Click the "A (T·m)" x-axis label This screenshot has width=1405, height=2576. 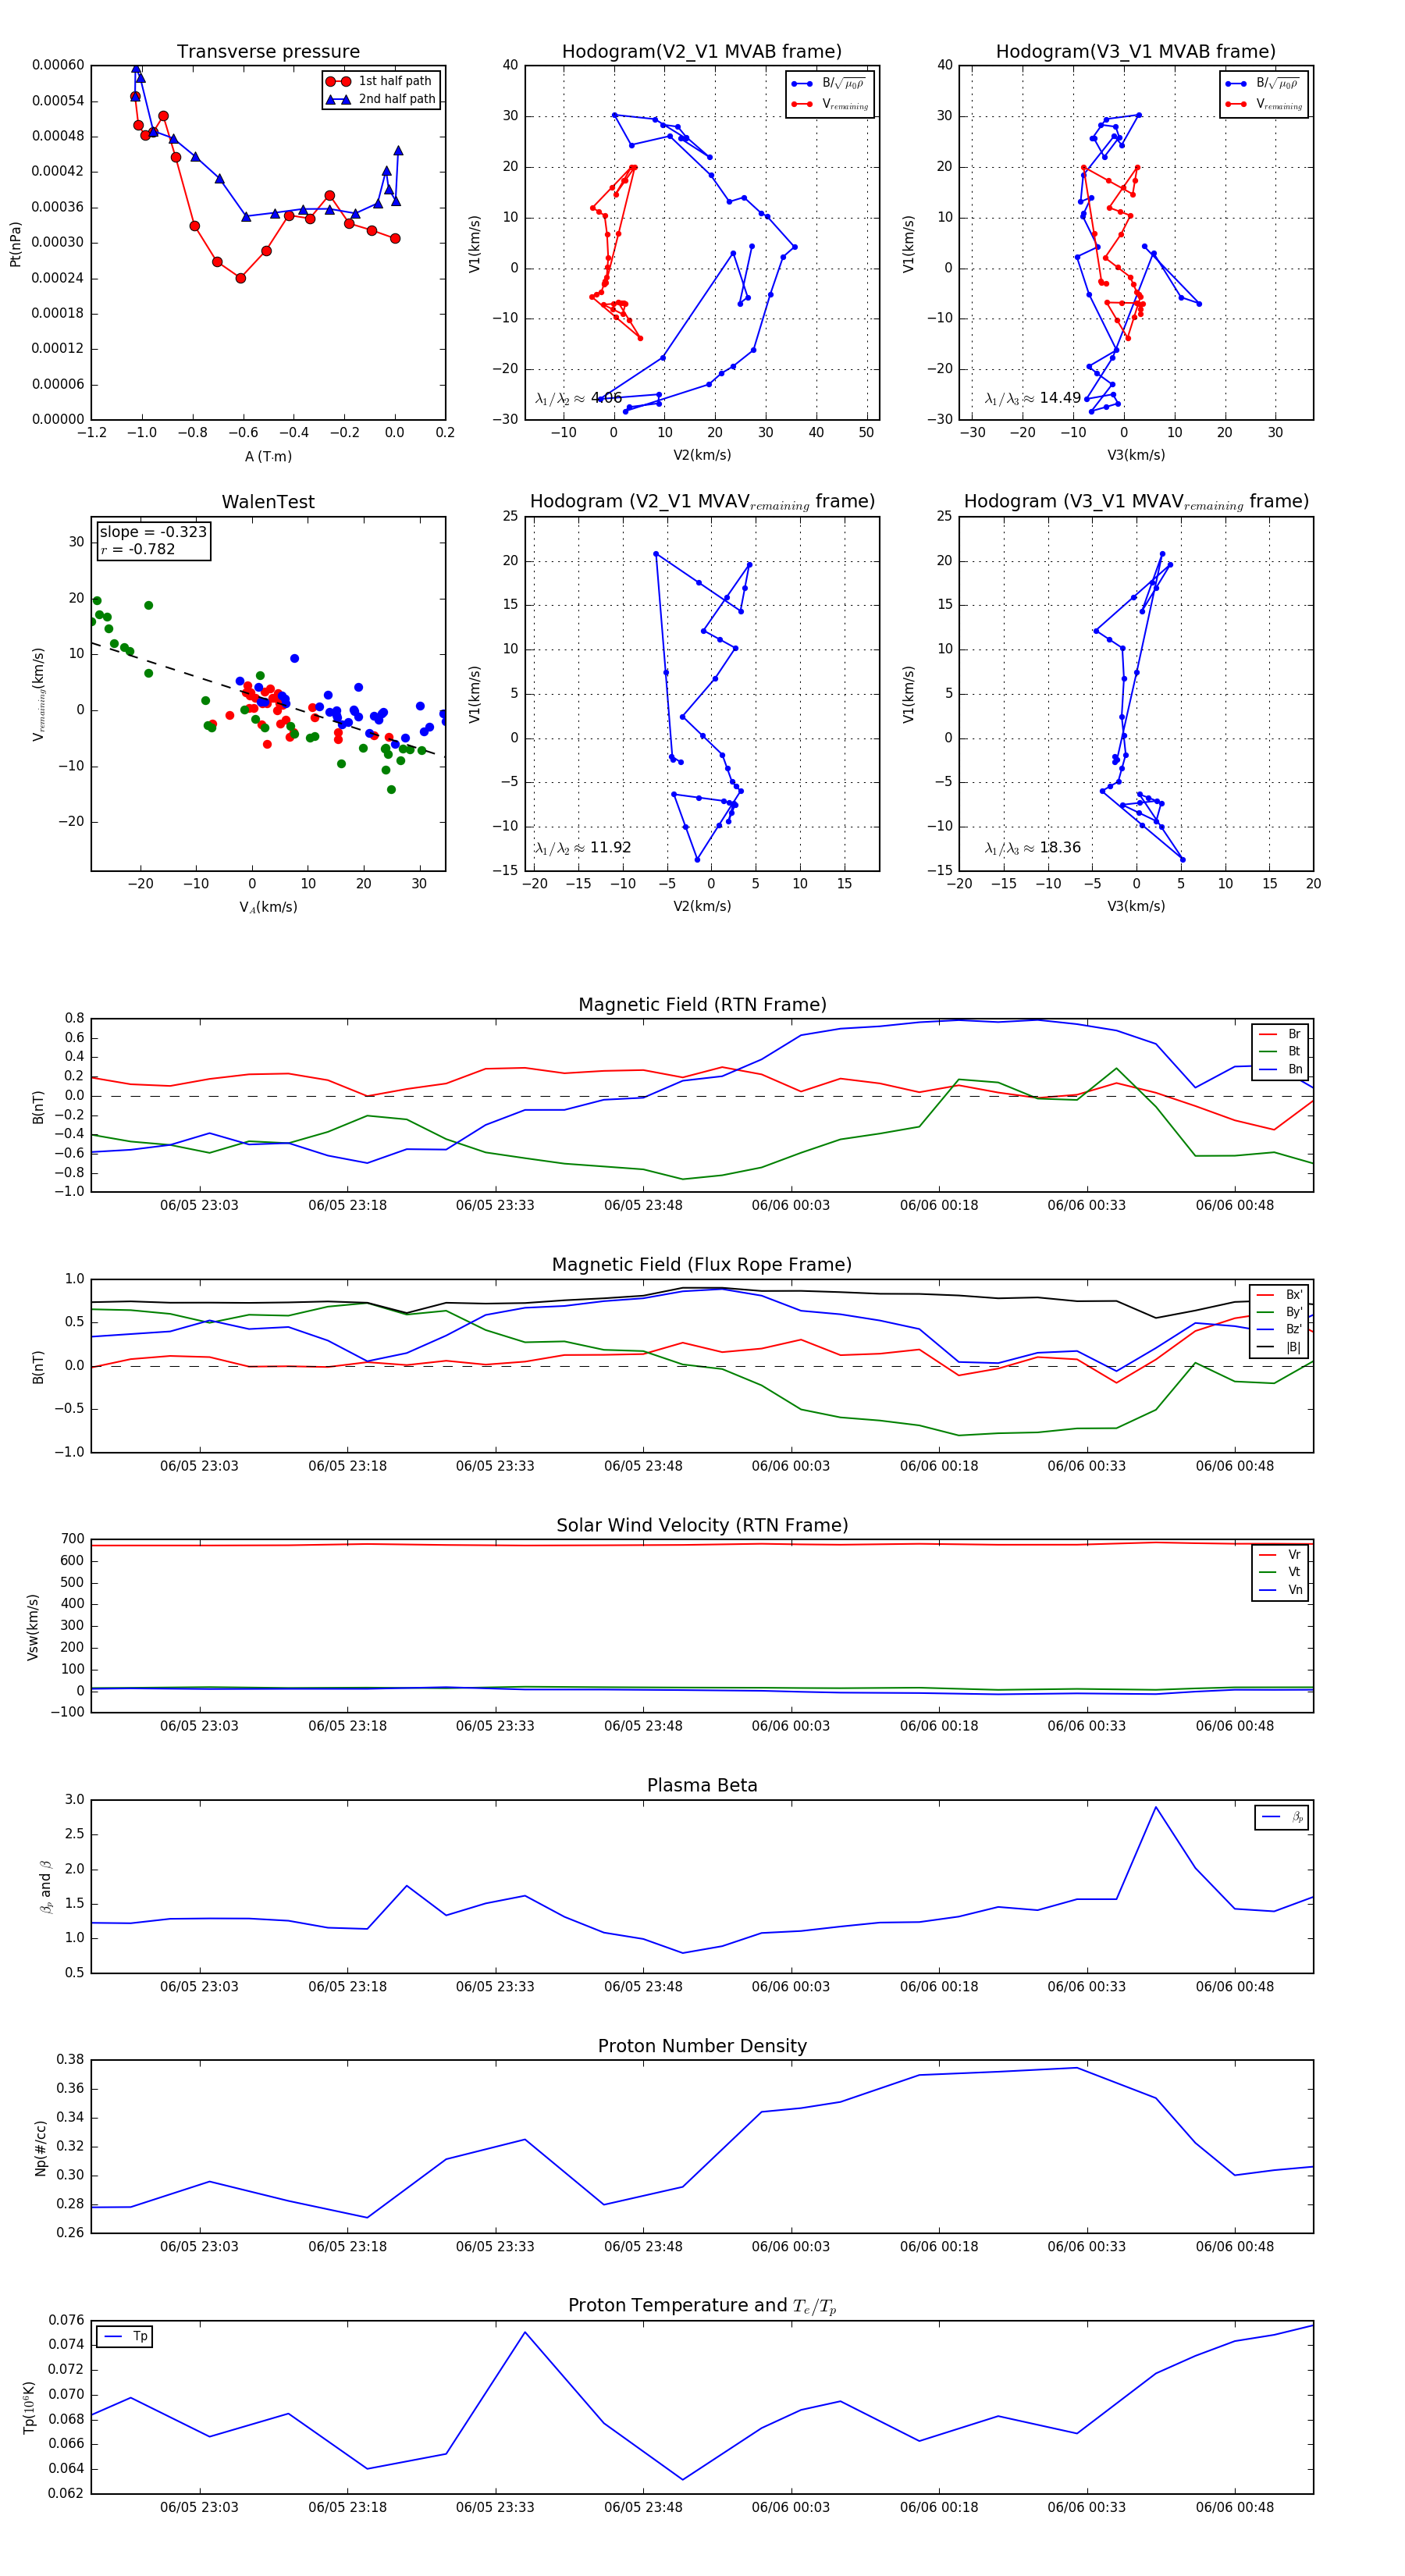(x=268, y=456)
